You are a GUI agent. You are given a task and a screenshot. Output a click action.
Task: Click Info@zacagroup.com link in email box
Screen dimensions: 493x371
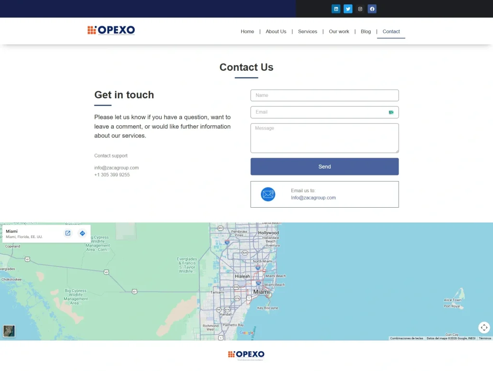click(x=313, y=198)
